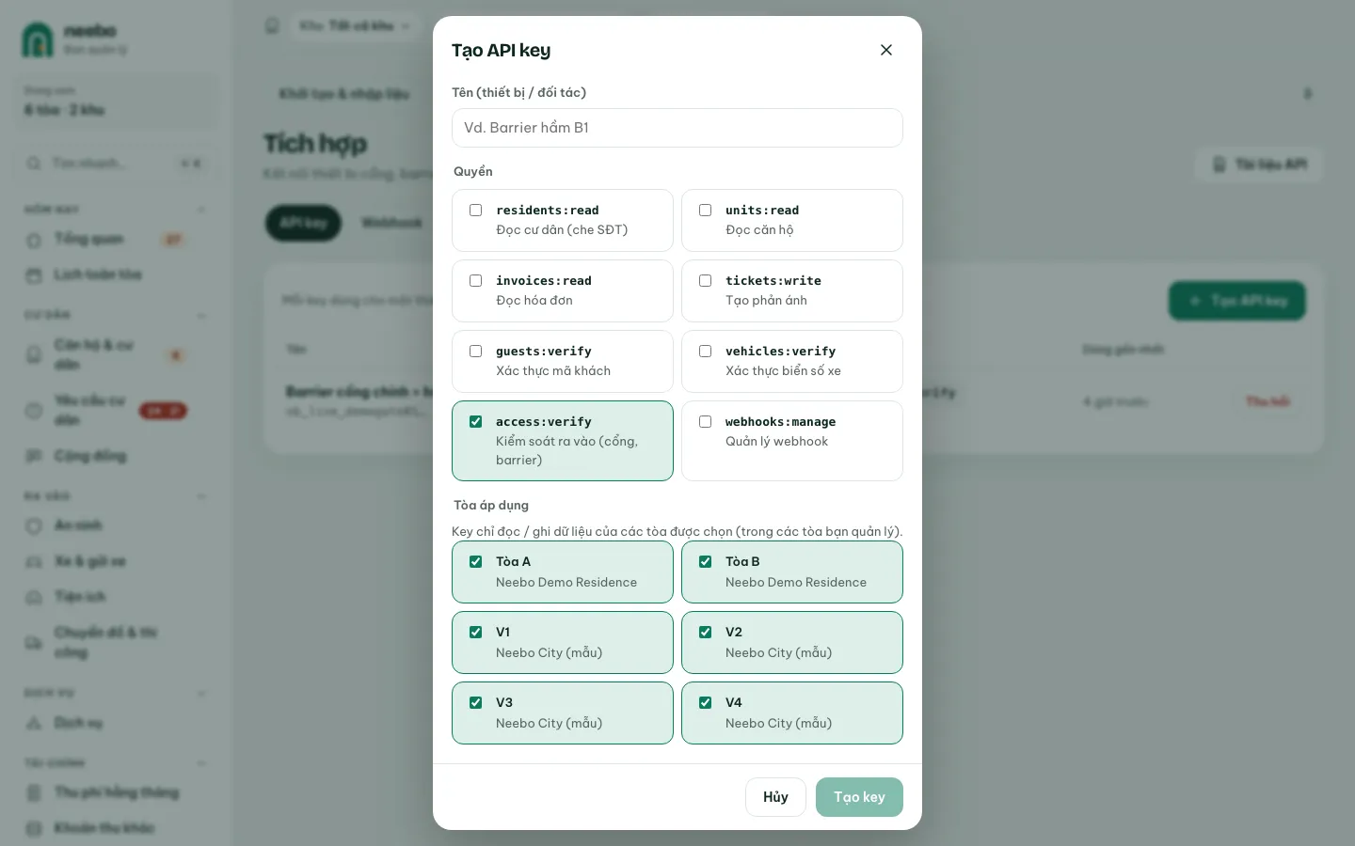1355x846 pixels.
Task: Click the top bar building icon
Action: [x=272, y=25]
